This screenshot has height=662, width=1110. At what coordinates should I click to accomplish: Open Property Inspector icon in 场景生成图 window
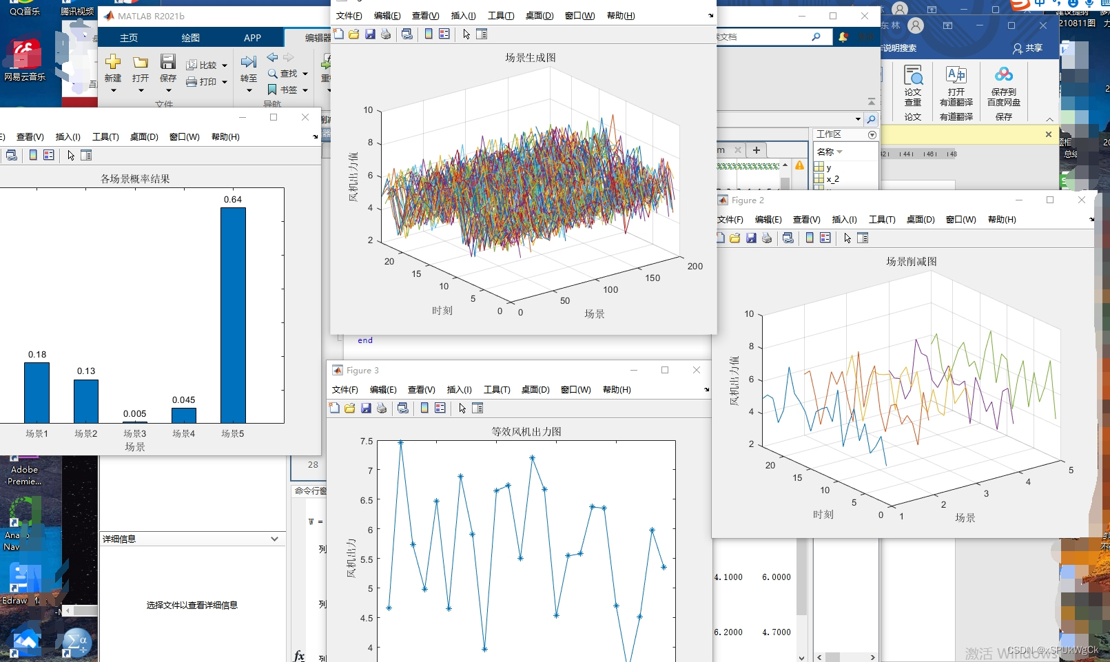pyautogui.click(x=482, y=34)
